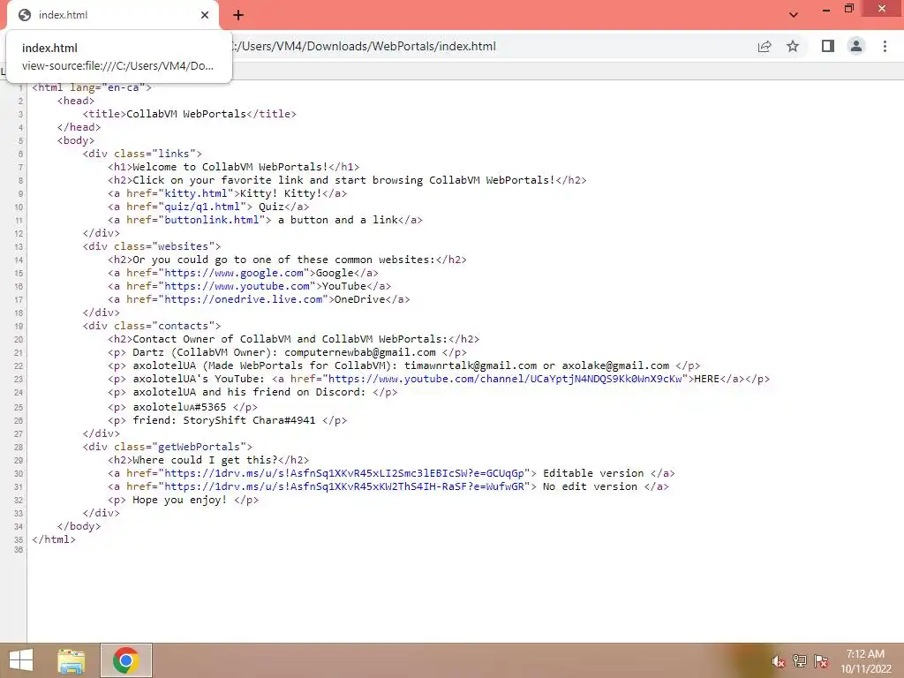Open the network tray icon

coord(800,661)
